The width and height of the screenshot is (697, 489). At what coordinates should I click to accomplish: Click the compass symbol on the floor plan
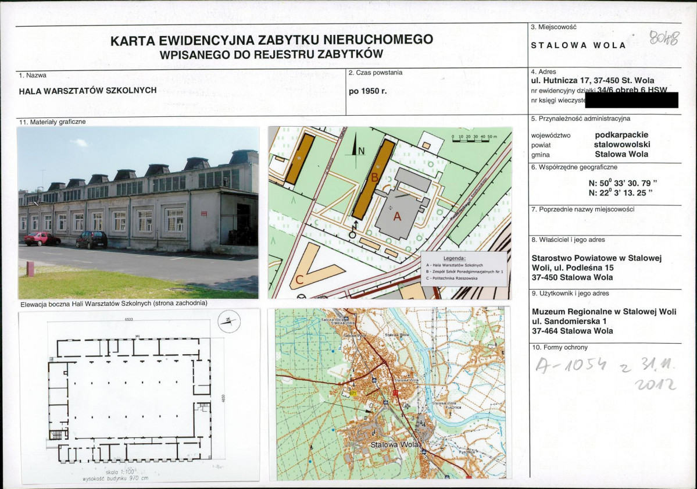[x=230, y=320]
